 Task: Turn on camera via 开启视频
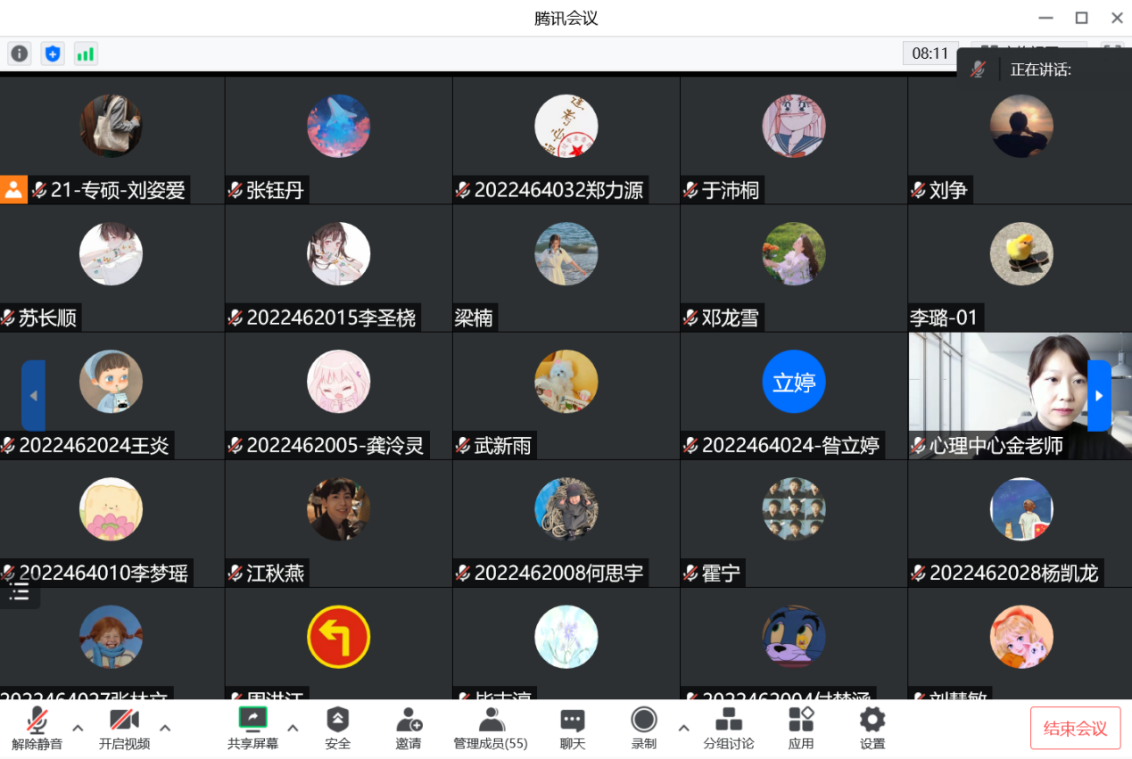124,728
